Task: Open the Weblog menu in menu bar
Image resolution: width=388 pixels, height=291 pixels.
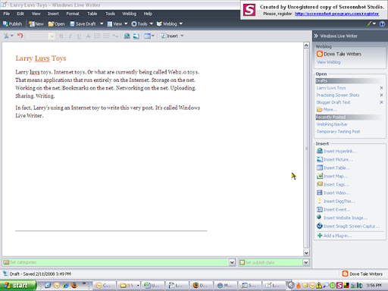Action: [129, 14]
